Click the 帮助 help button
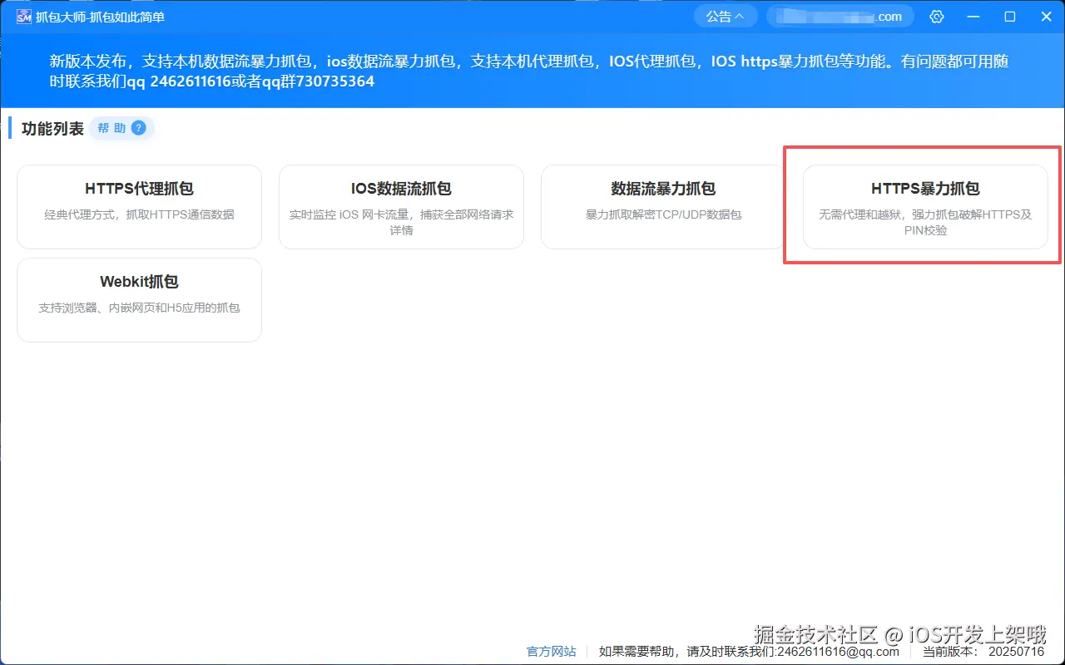This screenshot has height=665, width=1065. (114, 128)
